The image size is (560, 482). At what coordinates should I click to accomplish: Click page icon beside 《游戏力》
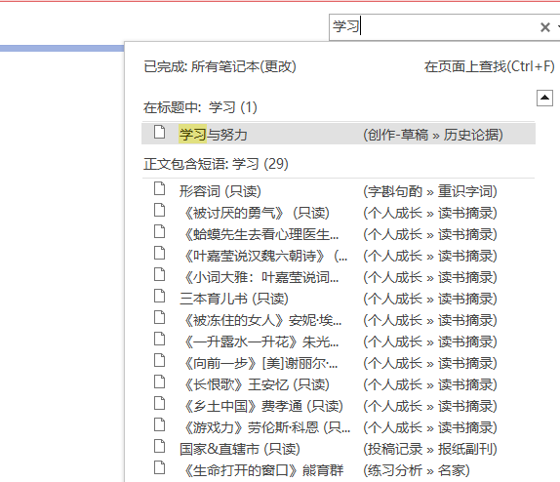[159, 424]
